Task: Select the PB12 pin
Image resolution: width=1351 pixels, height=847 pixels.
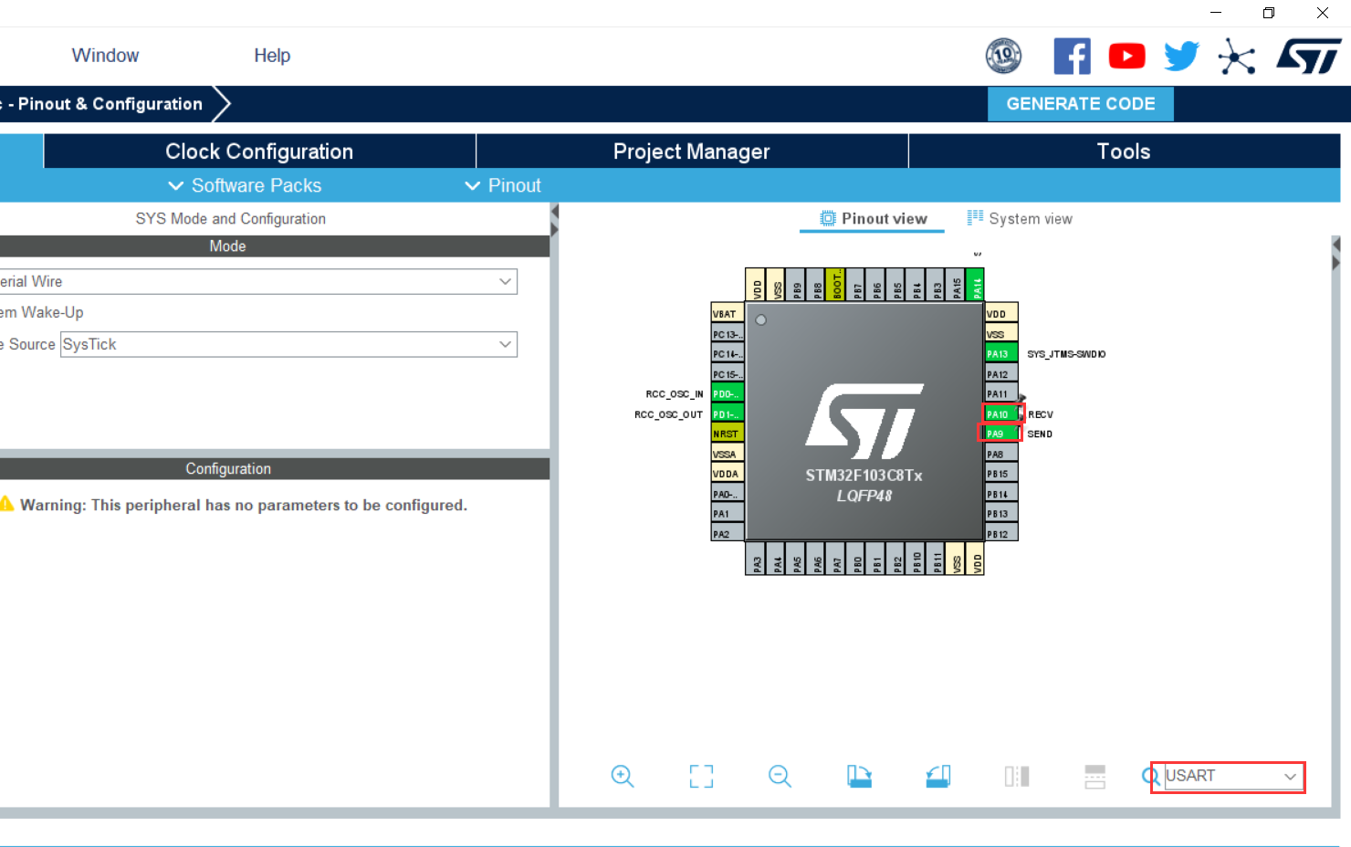Action: (1001, 534)
